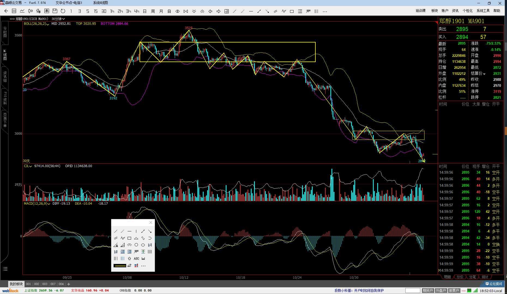This screenshot has width=507, height=294.
Task: Select the sine wave tool in palette
Action: 143,238
